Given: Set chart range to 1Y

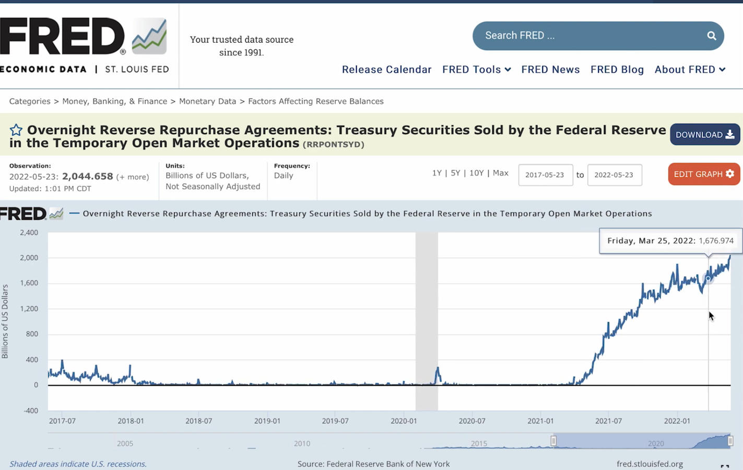Looking at the screenshot, I should pos(437,173).
